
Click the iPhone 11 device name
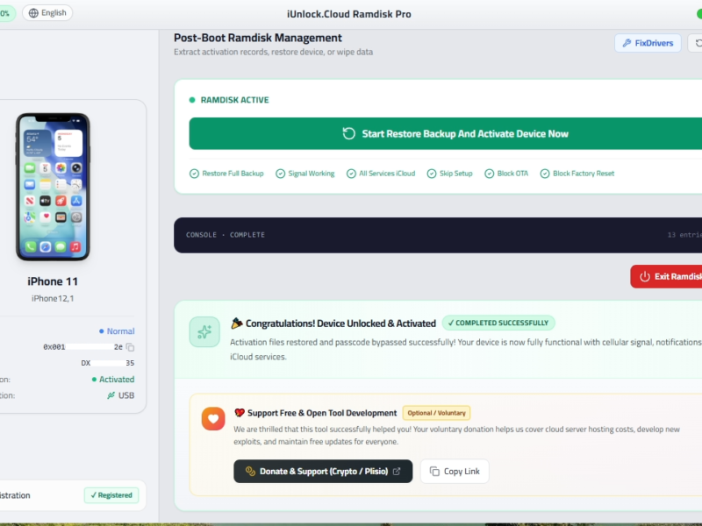pyautogui.click(x=53, y=281)
